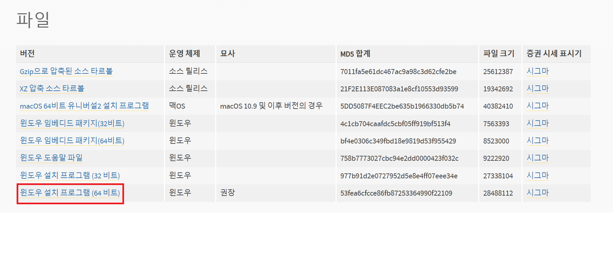The image size is (613, 279).
Task: Open 시그마 link for 64비트 임베디드 패키지
Action: [x=537, y=140]
